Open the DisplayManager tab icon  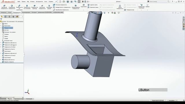[17, 17]
